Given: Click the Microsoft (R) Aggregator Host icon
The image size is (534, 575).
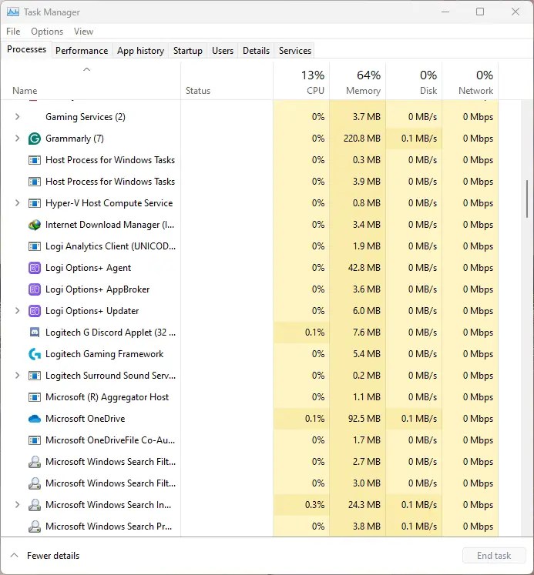Looking at the screenshot, I should coord(35,397).
